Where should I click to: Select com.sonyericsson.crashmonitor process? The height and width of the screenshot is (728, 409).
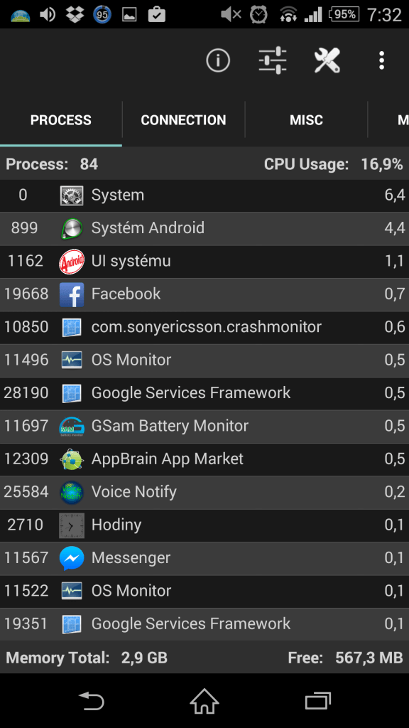(x=204, y=327)
